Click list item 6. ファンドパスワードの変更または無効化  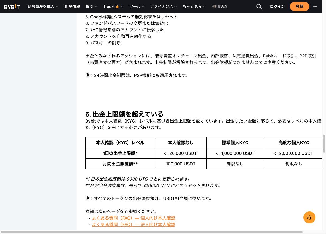(127, 23)
